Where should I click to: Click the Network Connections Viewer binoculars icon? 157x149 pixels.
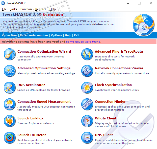87,71
